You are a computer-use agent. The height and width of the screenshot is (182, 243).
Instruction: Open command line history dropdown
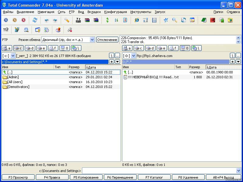pos(239,171)
